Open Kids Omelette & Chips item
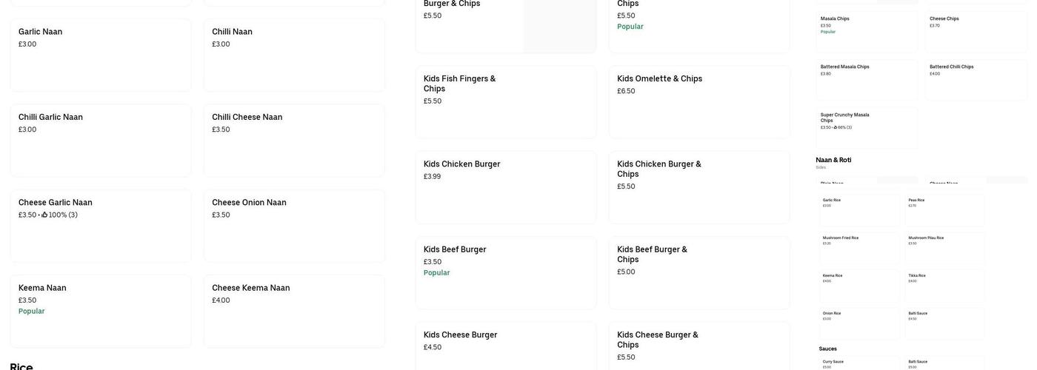Image resolution: width=1037 pixels, height=370 pixels. [698, 102]
